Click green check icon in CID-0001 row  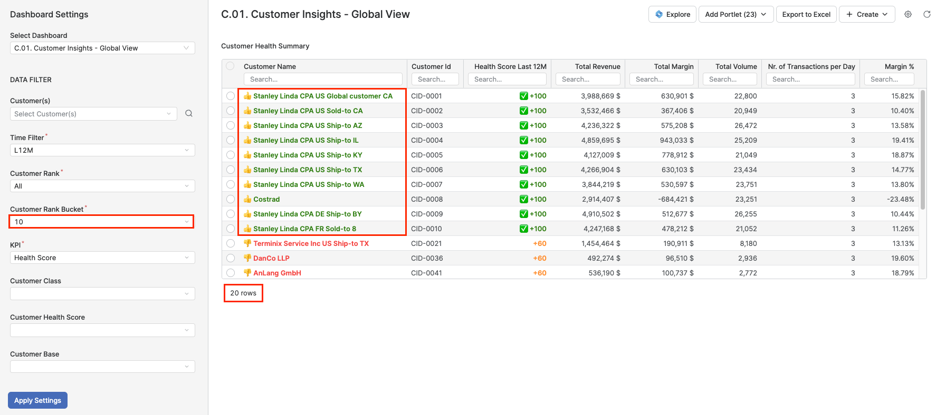tap(524, 96)
